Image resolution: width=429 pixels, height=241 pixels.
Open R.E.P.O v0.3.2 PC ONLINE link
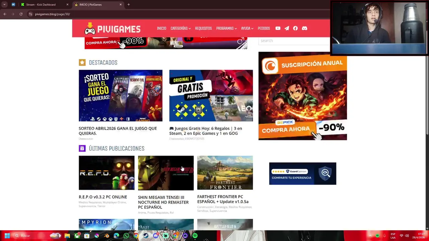[x=103, y=197]
